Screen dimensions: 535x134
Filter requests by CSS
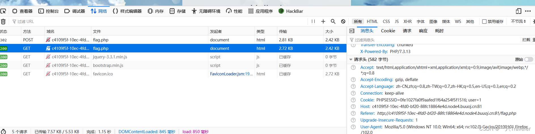tap(386, 21)
